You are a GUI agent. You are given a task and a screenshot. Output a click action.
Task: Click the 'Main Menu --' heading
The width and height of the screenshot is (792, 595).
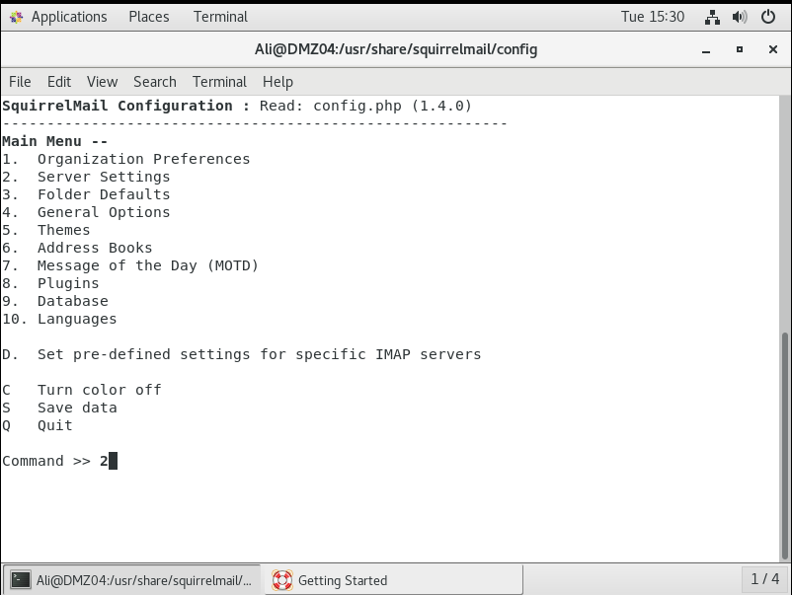pyautogui.click(x=54, y=141)
